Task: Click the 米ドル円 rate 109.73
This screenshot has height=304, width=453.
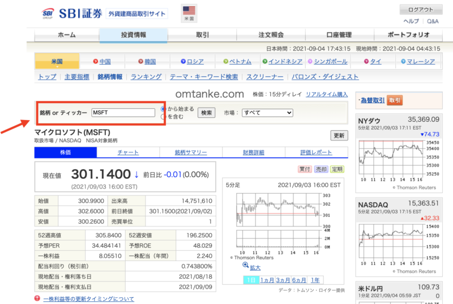Action: click(429, 287)
